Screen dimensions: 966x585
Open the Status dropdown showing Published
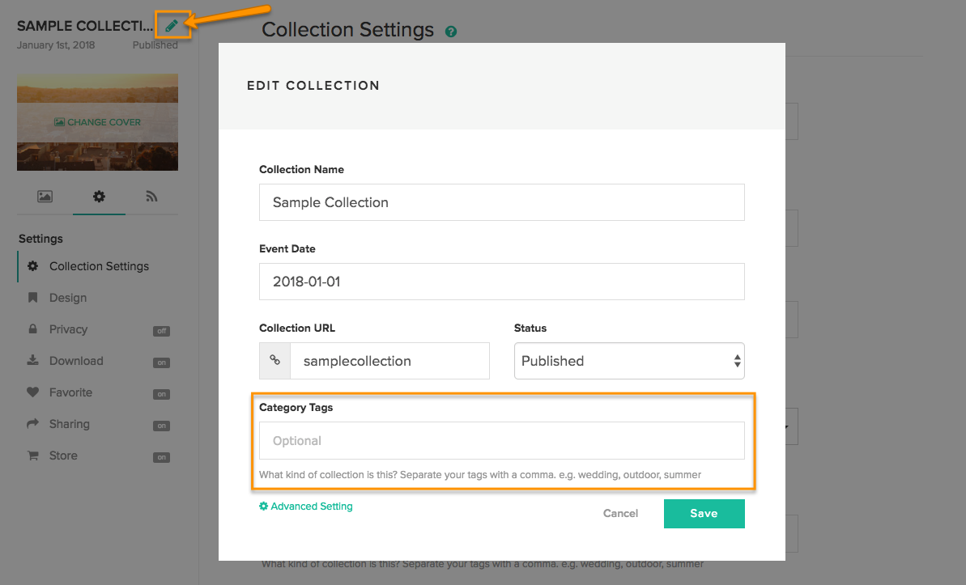click(x=629, y=361)
